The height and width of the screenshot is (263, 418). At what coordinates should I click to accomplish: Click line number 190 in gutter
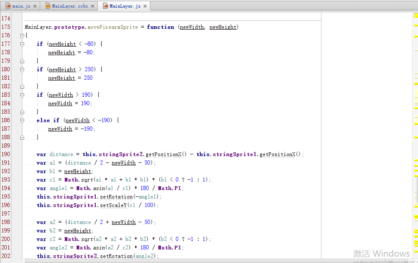[x=6, y=154]
